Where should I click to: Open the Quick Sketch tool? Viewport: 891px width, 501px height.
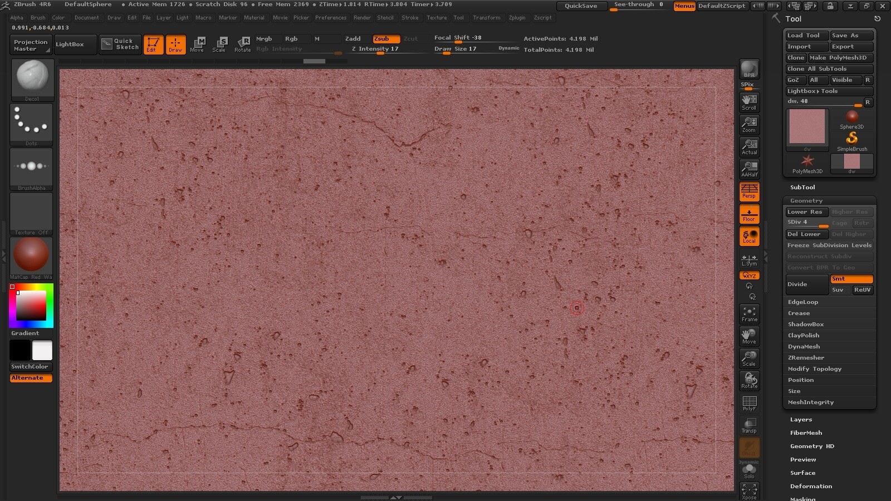[x=120, y=45]
